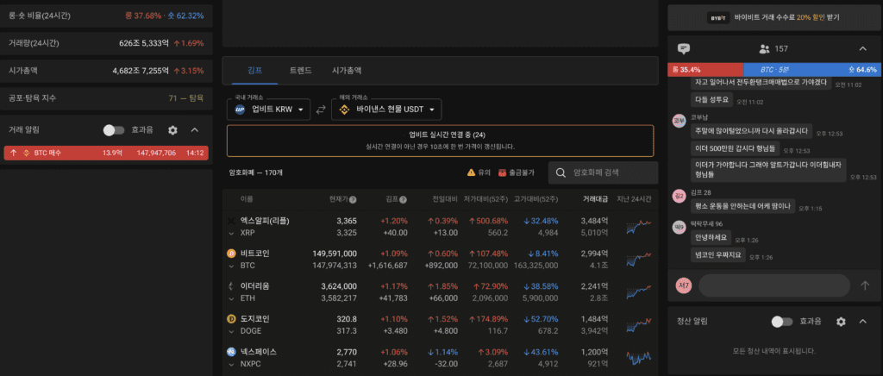Open the 업비트 KRW domestic exchange dropdown
This screenshot has height=376, width=883.
[x=269, y=110]
